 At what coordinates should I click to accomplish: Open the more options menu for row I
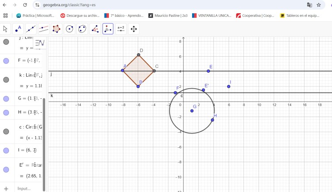click(x=35, y=150)
